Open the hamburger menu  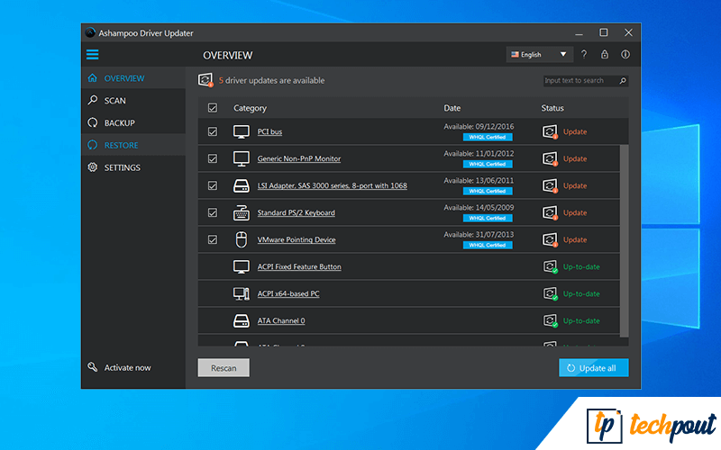tap(93, 55)
